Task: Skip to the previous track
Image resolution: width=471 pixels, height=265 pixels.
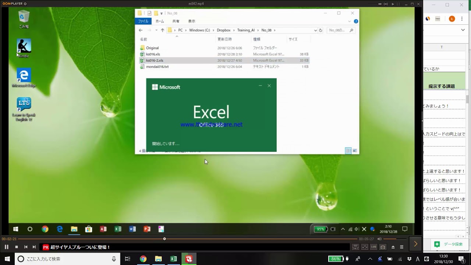Action: tap(26, 247)
